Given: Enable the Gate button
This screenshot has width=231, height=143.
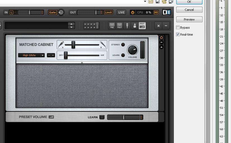Looking at the screenshot, I should pyautogui.click(x=53, y=13).
